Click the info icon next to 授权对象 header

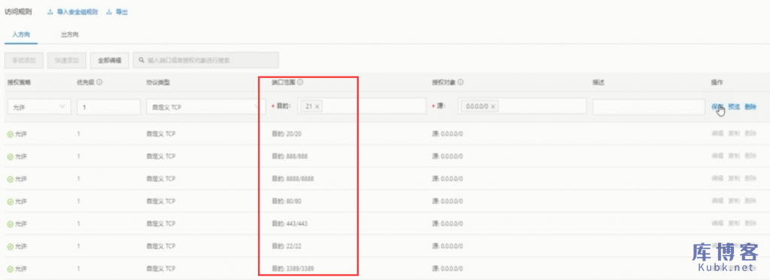point(461,83)
